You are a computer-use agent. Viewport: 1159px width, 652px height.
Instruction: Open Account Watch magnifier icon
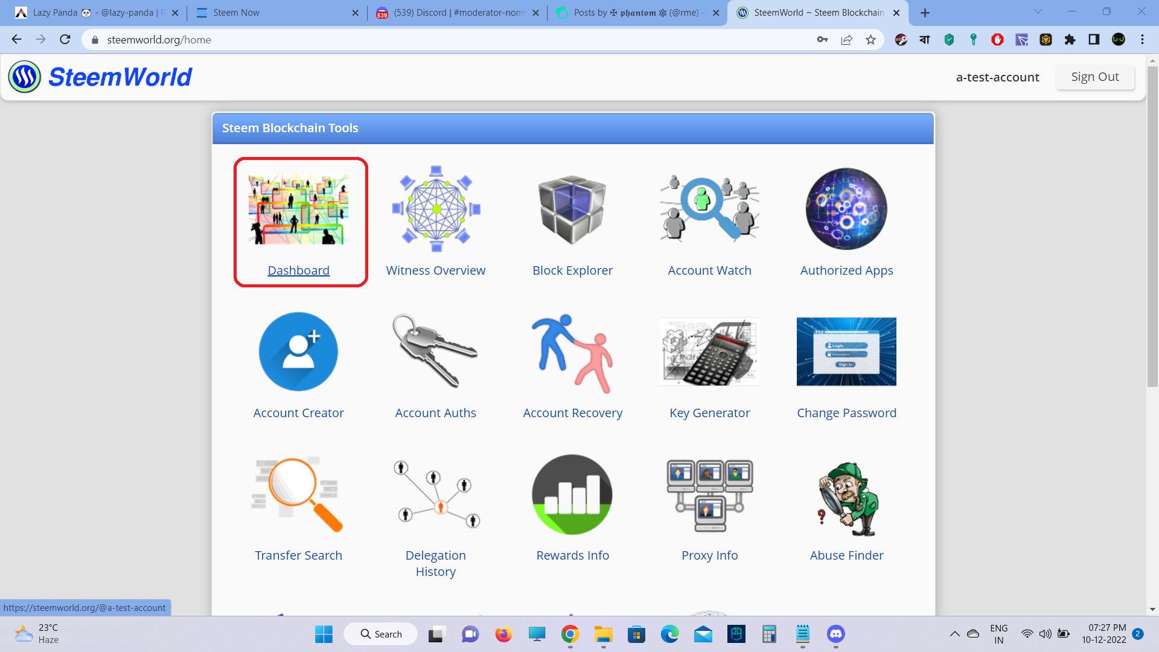pyautogui.click(x=709, y=209)
